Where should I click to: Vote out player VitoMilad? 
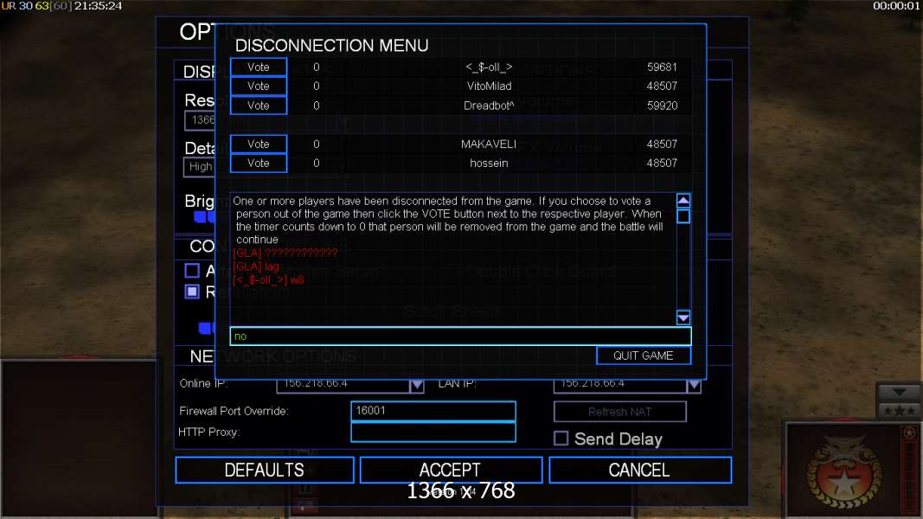[259, 86]
